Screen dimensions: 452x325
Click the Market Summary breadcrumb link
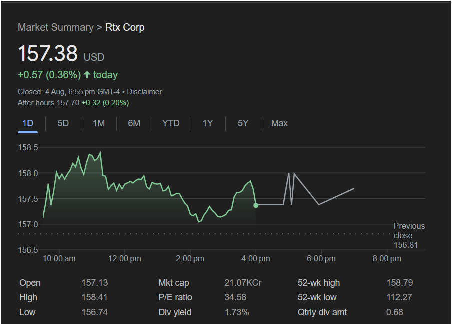[56, 27]
